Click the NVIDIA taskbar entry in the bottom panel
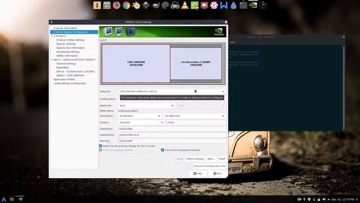The width and height of the screenshot is (360, 203). (x=20, y=199)
